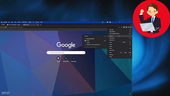
Task: Select Cast in Chrome menu
Action: tap(120, 46)
